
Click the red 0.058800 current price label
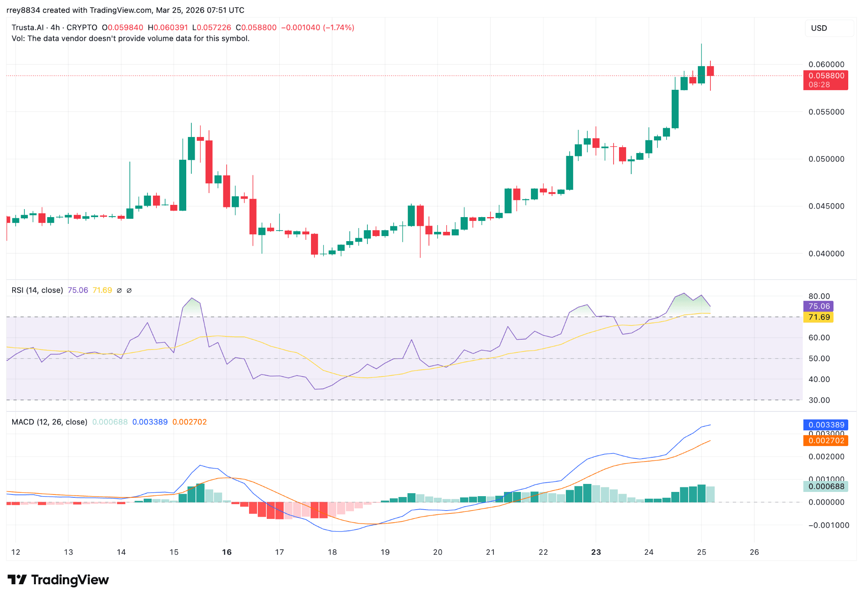tap(825, 80)
